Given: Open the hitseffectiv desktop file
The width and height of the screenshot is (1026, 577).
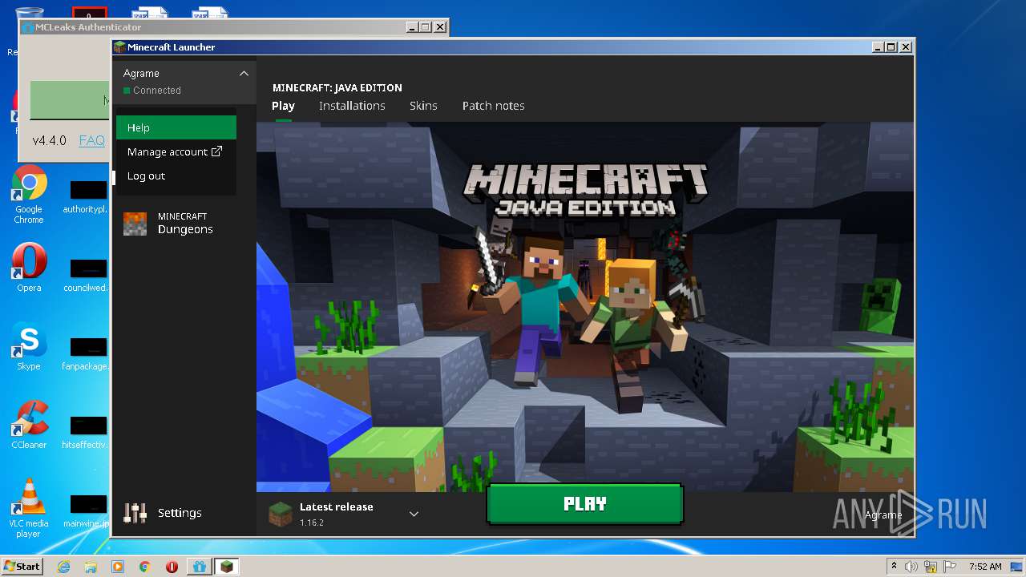Looking at the screenshot, I should pos(87,433).
